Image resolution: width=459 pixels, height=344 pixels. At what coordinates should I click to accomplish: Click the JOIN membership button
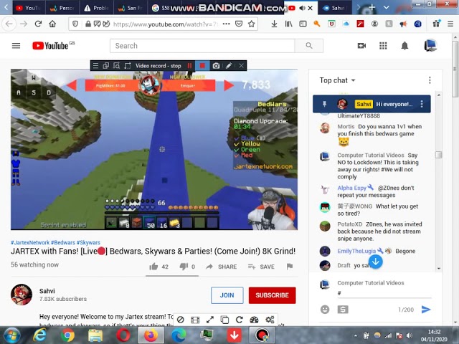coord(227,295)
